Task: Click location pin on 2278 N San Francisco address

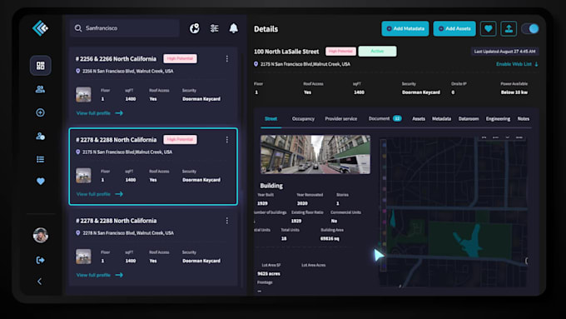Action: pyautogui.click(x=77, y=233)
